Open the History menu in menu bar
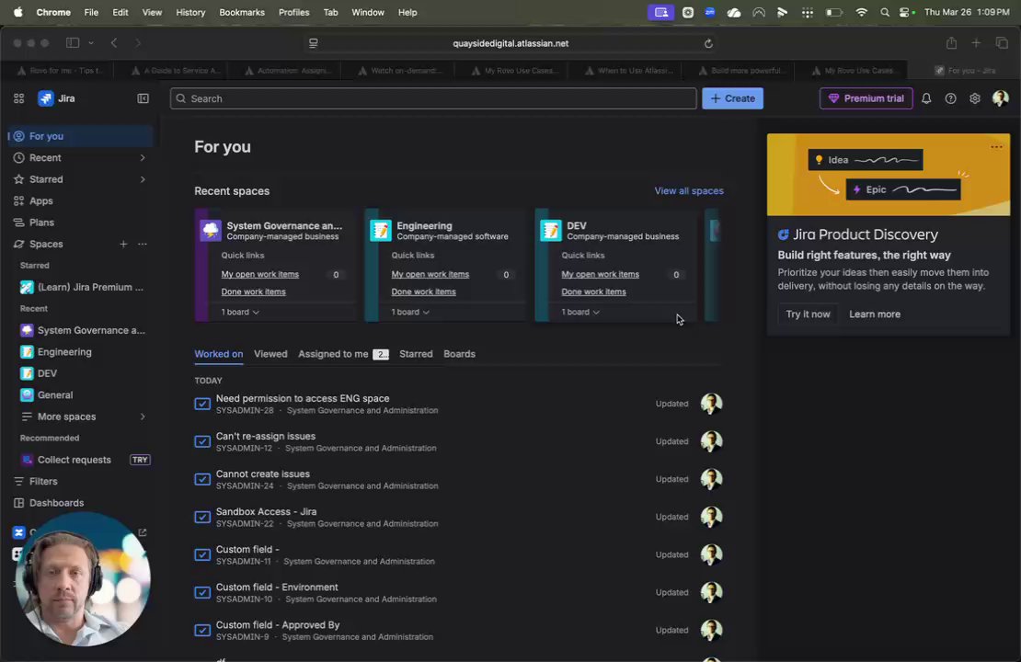1021x662 pixels. [190, 12]
